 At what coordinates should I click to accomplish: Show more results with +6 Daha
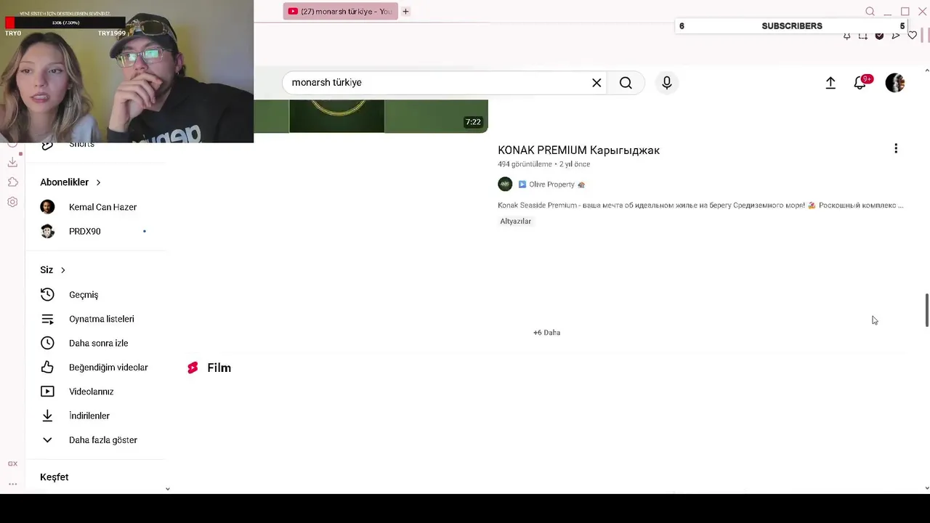[x=546, y=333]
